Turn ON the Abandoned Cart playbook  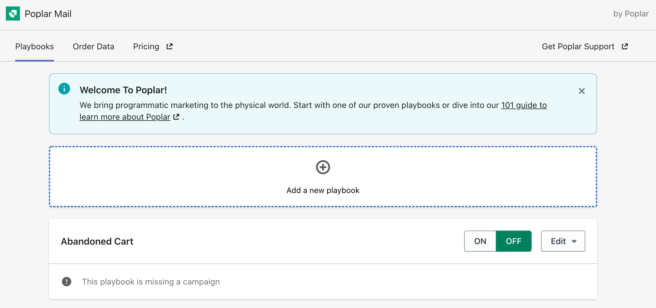click(x=480, y=241)
